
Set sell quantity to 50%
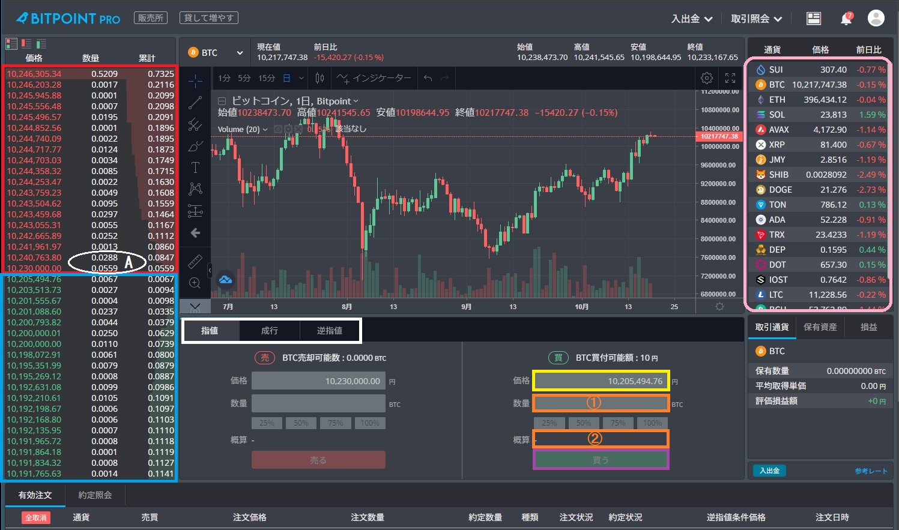[301, 423]
